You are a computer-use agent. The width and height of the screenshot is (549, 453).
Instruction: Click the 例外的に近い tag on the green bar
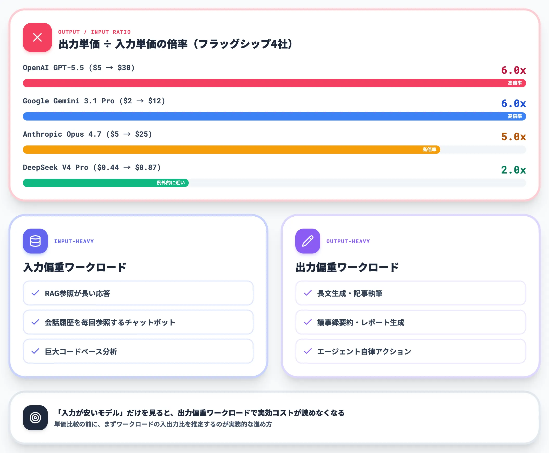[171, 183]
